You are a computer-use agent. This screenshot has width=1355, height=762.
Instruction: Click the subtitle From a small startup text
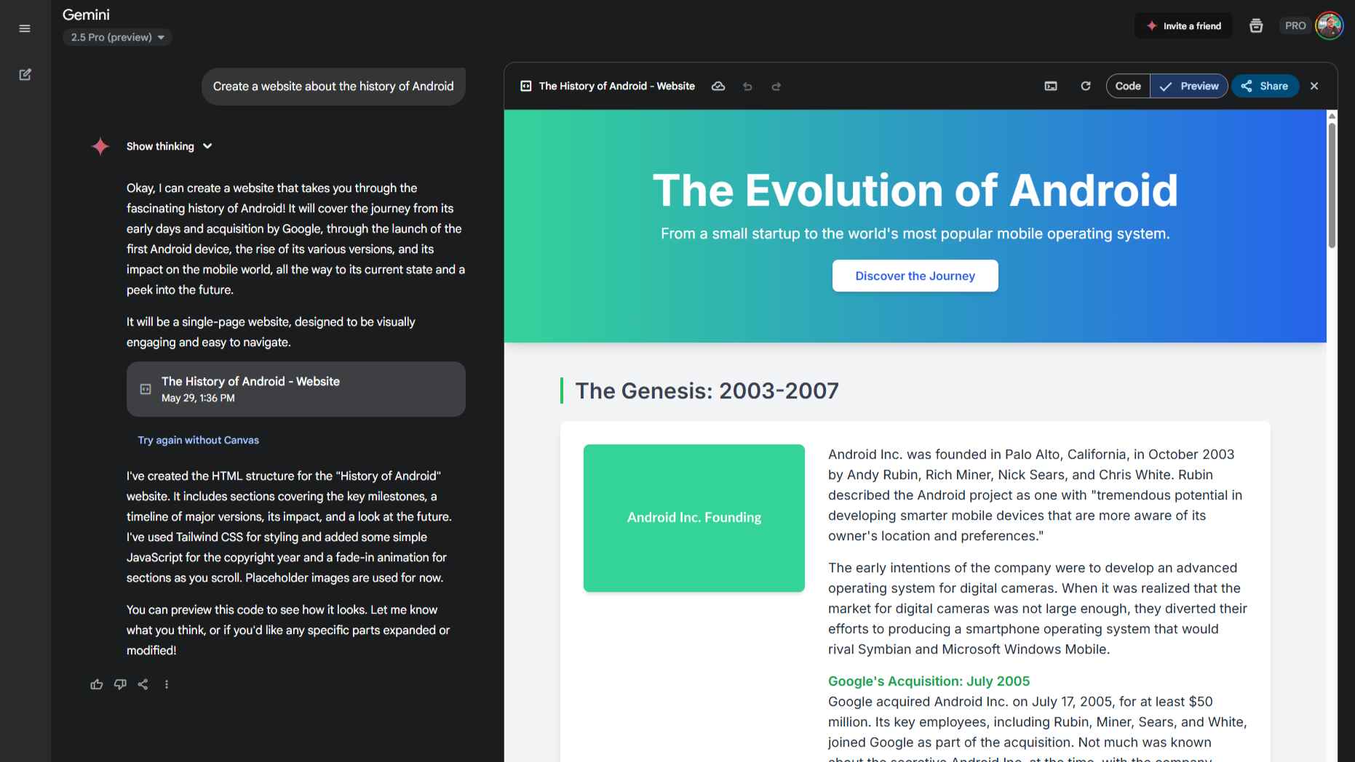[x=915, y=233]
